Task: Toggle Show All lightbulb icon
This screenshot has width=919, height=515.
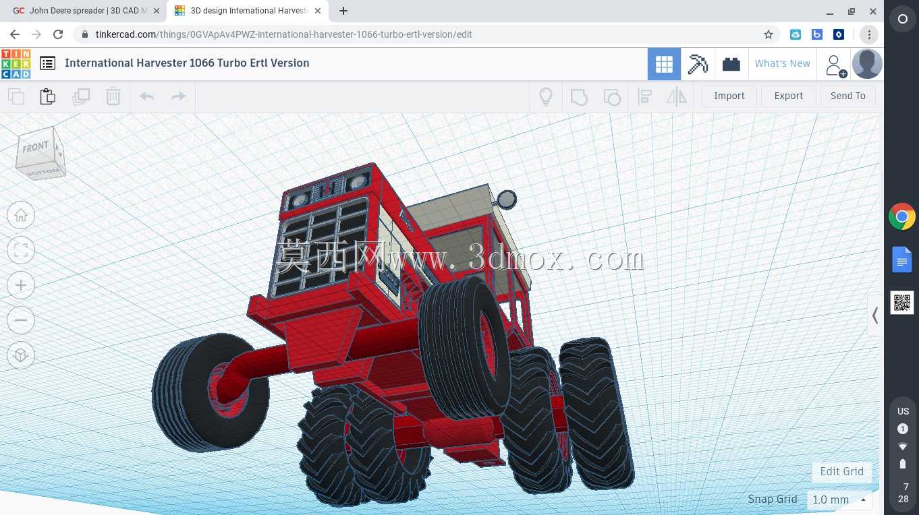Action: point(546,96)
